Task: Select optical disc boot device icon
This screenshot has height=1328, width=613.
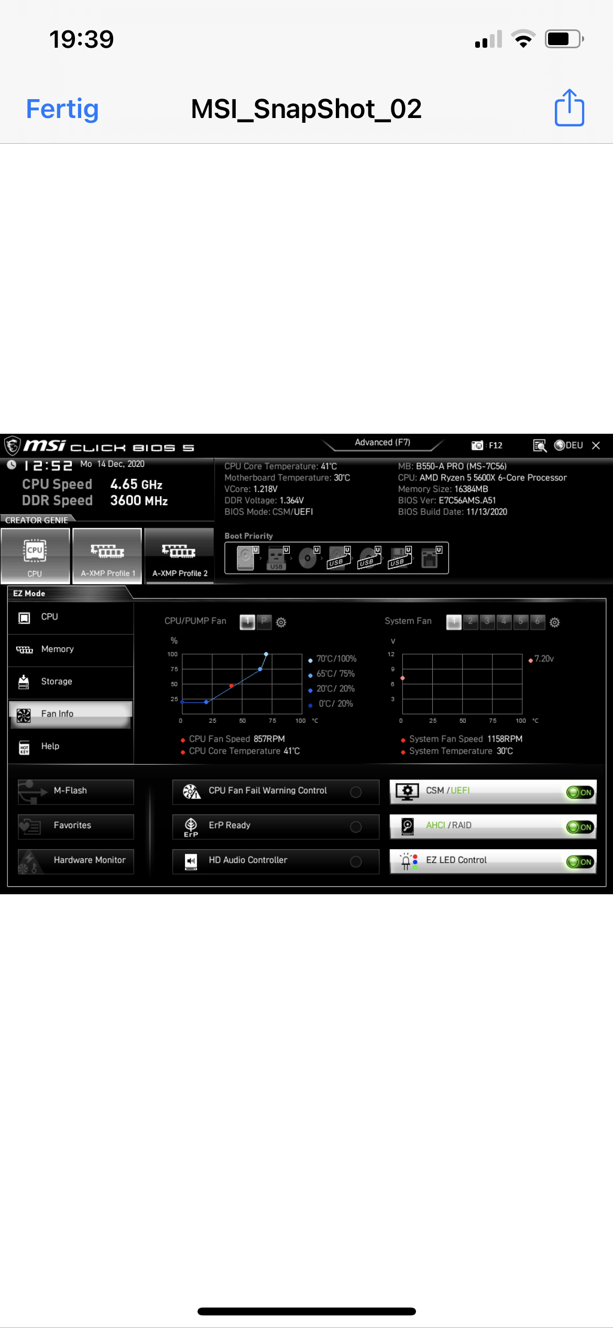Action: coord(308,558)
